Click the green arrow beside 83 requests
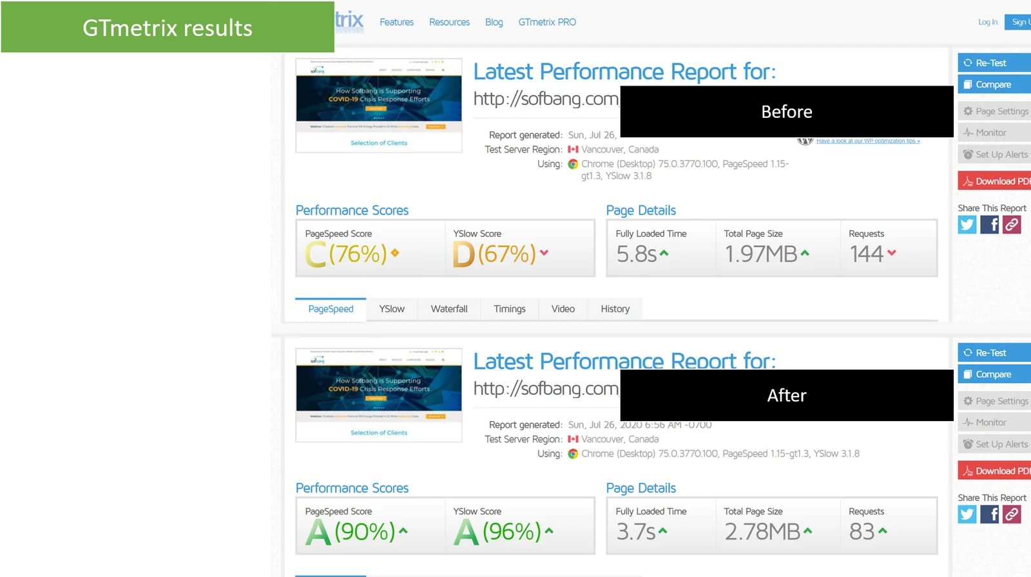This screenshot has height=577, width=1031. pos(883,531)
